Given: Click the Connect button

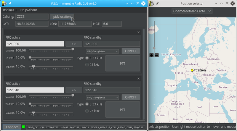Looking at the screenshot, I should [x=12, y=127].
